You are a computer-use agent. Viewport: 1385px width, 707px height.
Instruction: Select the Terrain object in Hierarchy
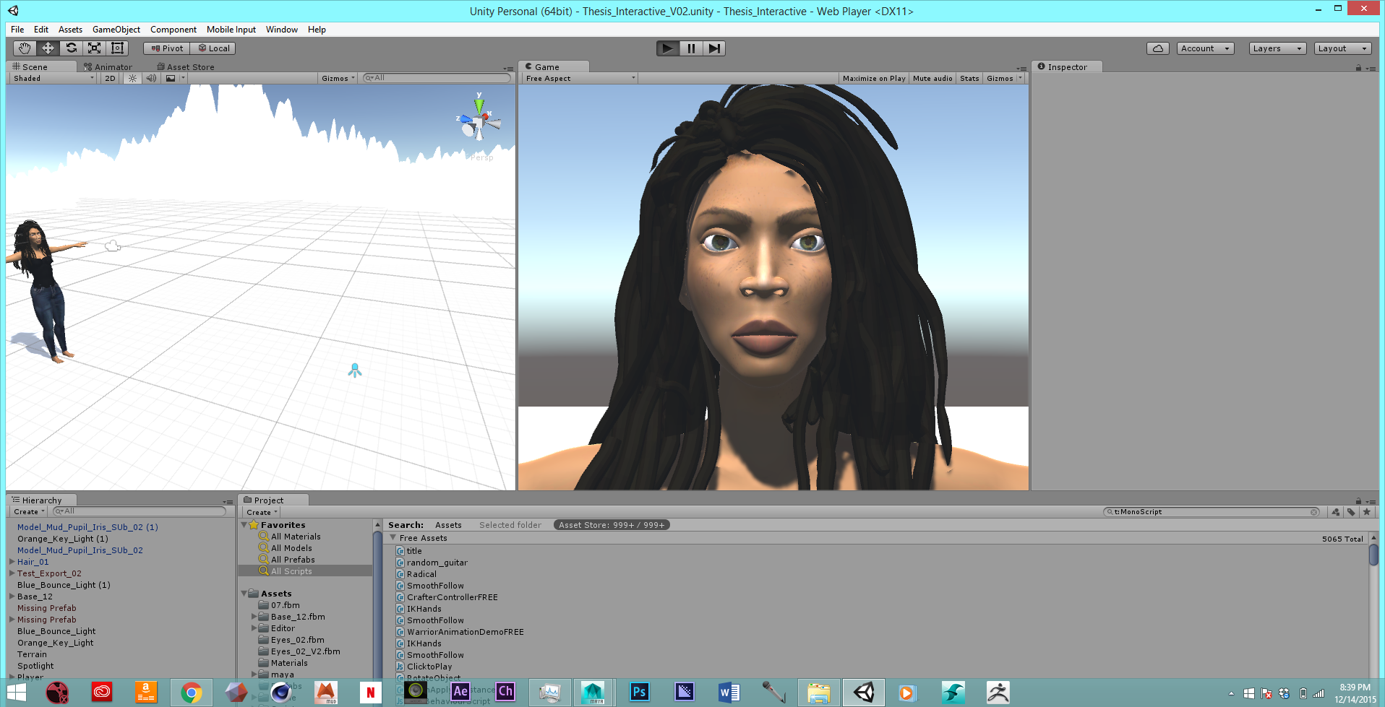(x=32, y=654)
